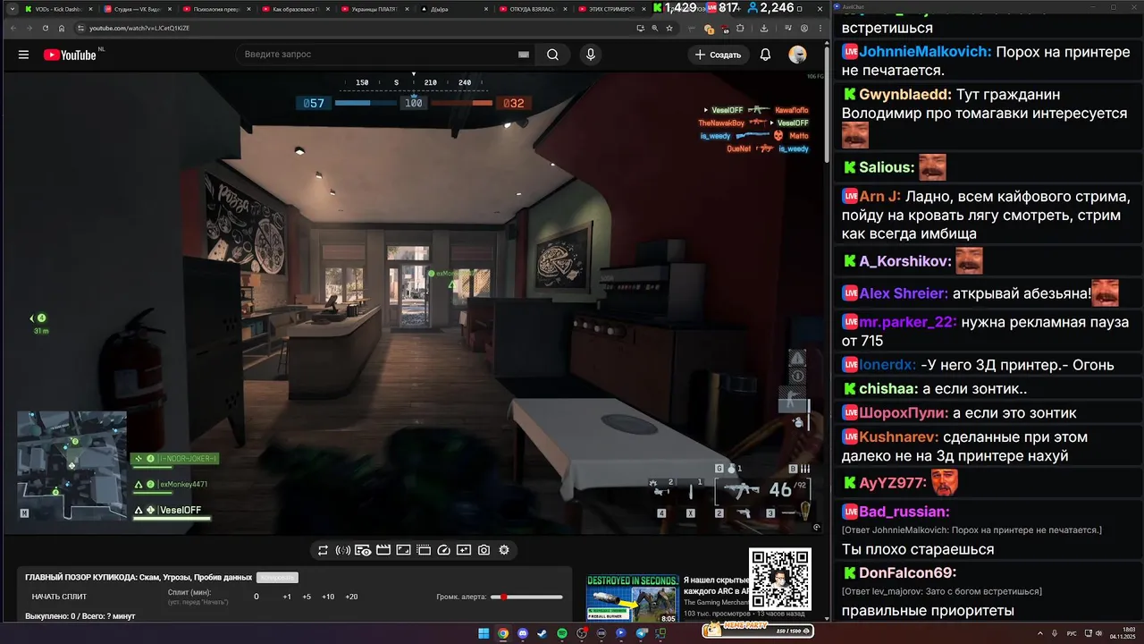Viewport: 1144px width, 644px height.
Task: Go back in browser history
Action: coord(13,28)
